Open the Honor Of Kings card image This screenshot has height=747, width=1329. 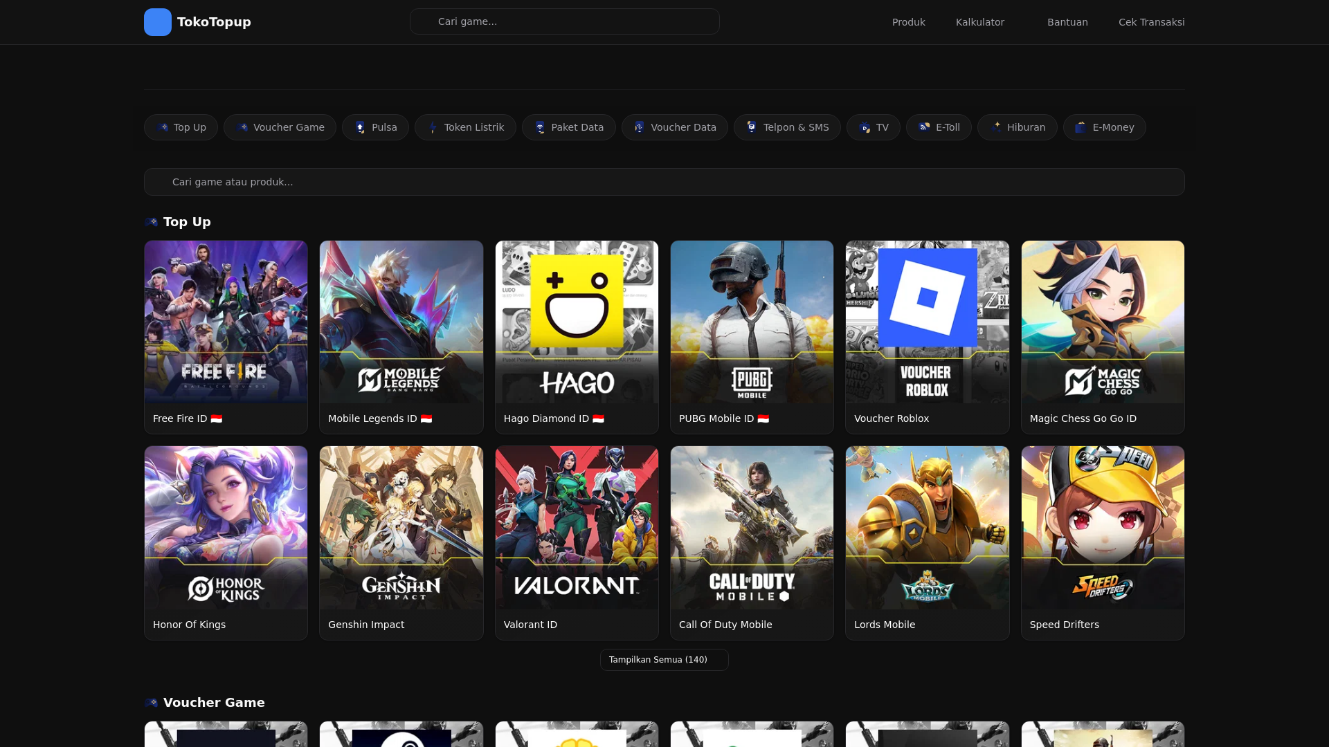click(226, 528)
